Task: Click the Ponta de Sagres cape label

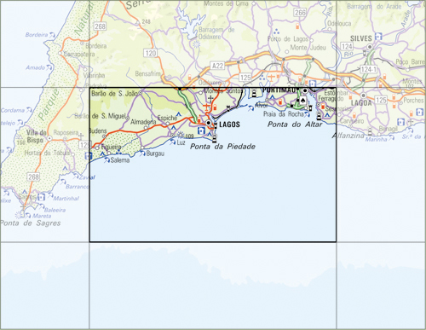Action: tap(31, 223)
